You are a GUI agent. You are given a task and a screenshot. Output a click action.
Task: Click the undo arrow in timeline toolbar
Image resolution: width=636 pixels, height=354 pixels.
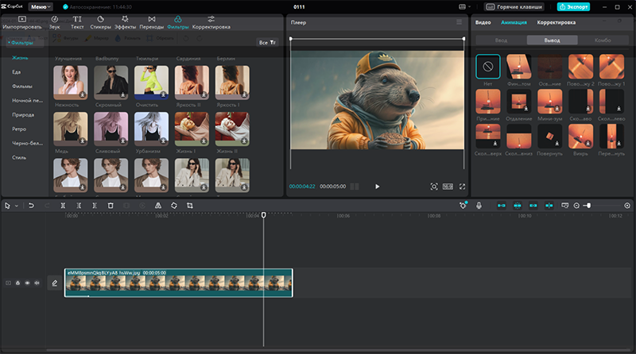pos(31,206)
